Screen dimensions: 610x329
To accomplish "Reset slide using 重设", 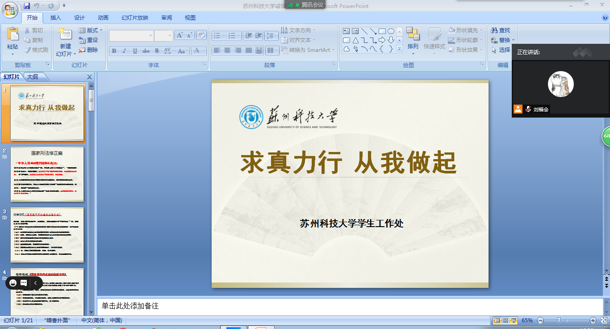I will [x=88, y=40].
